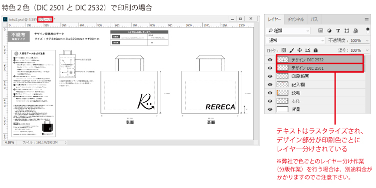
Task: Click the adjustment layer filter icon
Action: tap(330, 30)
